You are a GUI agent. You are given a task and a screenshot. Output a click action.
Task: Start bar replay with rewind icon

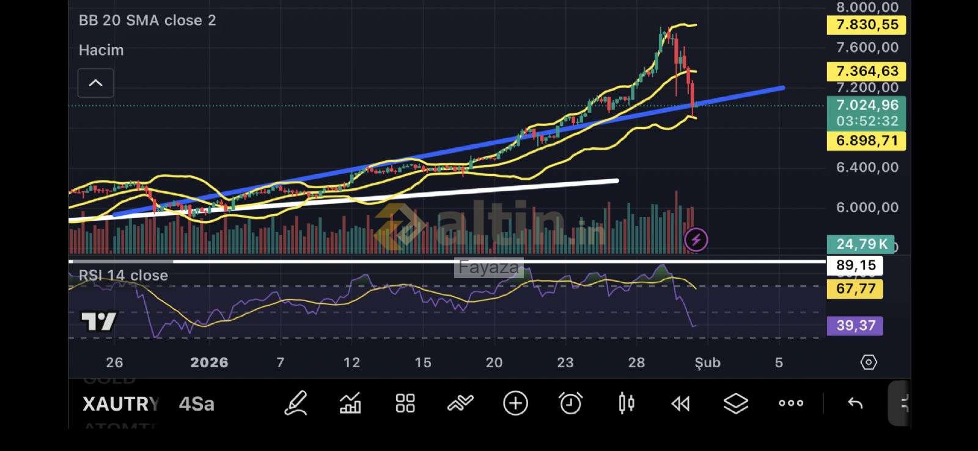click(x=680, y=403)
